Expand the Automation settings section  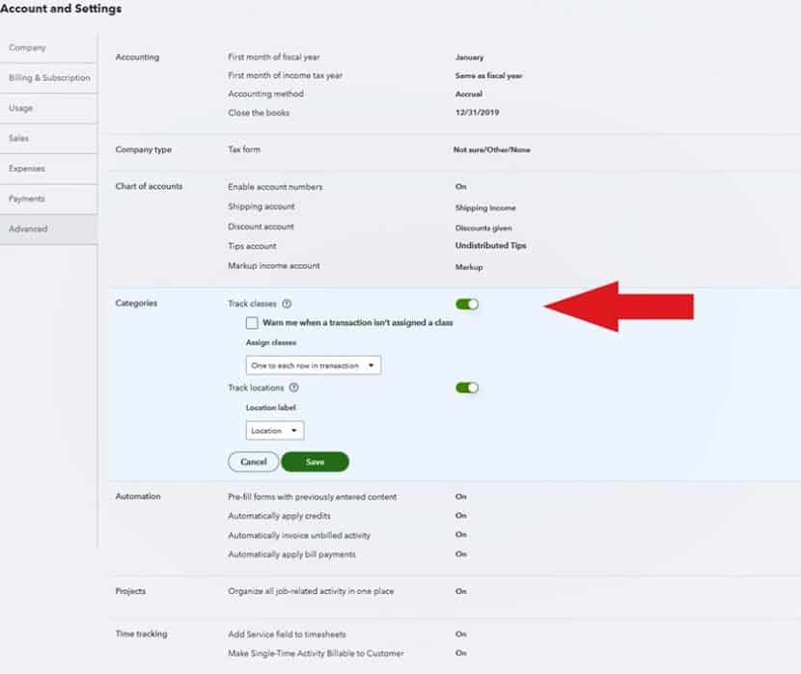[138, 497]
